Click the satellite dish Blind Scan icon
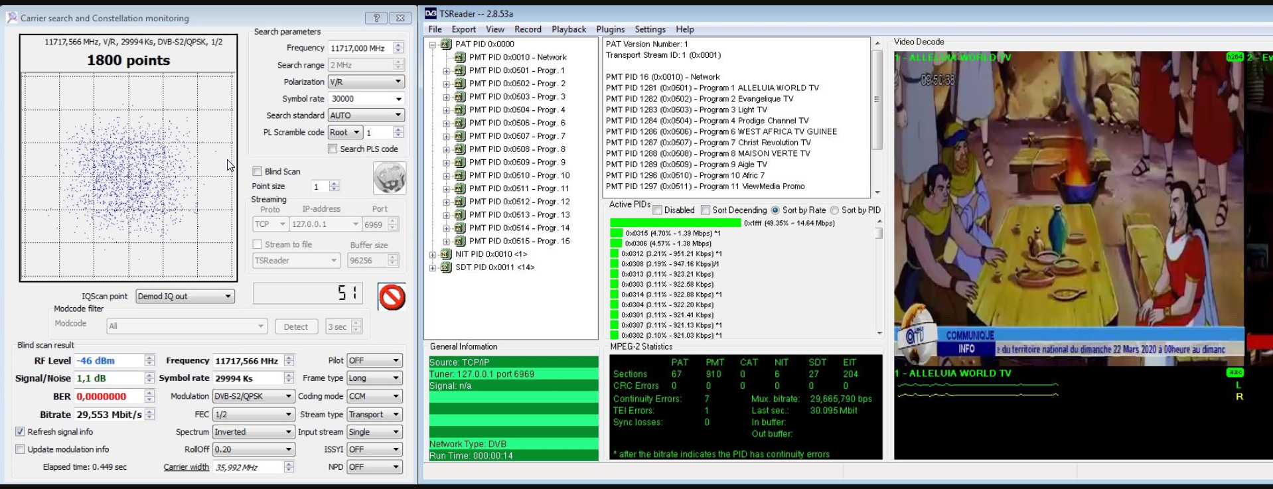This screenshot has height=489, width=1273. [390, 178]
